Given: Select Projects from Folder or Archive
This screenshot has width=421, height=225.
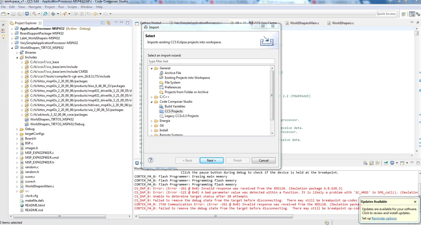Looking at the screenshot, I should [x=186, y=92].
